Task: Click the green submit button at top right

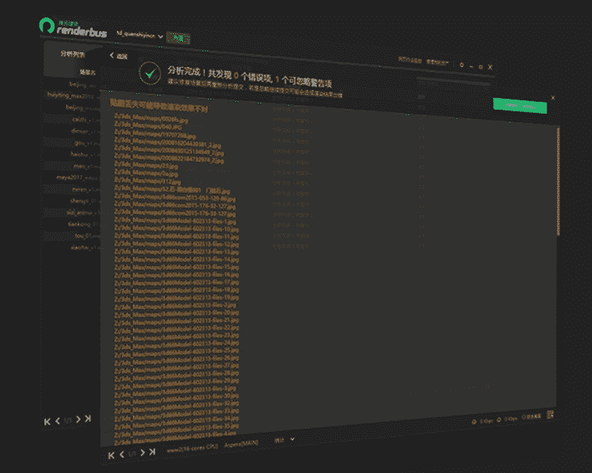Action: [520, 106]
